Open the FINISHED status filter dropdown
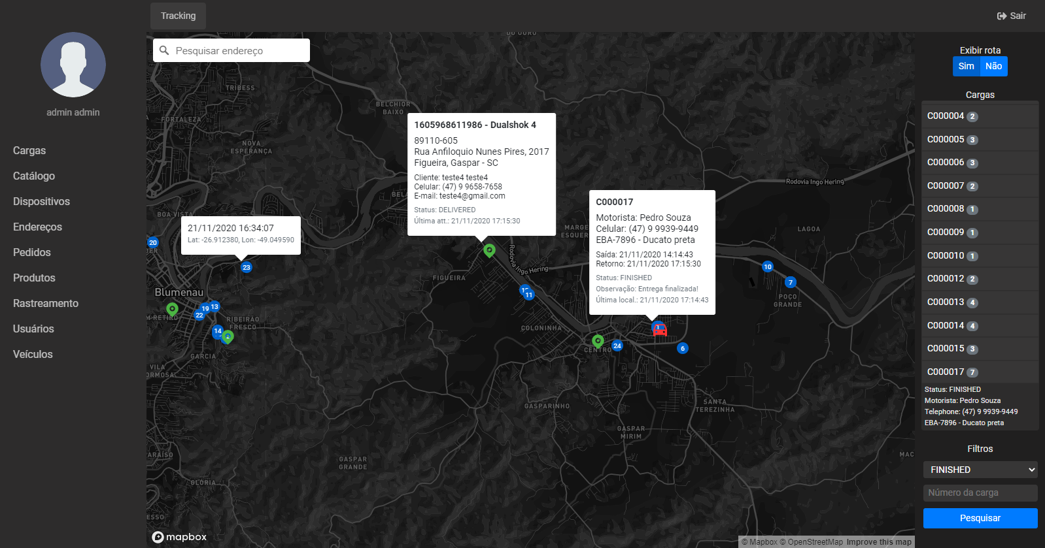 pos(980,470)
